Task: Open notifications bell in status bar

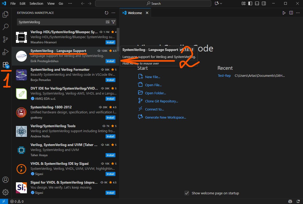Action: [x=298, y=201]
